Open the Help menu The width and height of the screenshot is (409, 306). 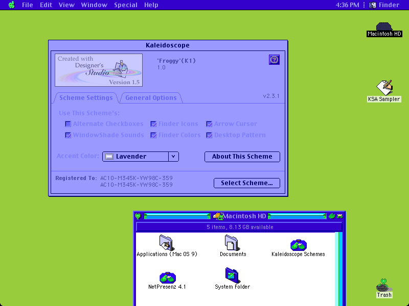click(x=151, y=5)
